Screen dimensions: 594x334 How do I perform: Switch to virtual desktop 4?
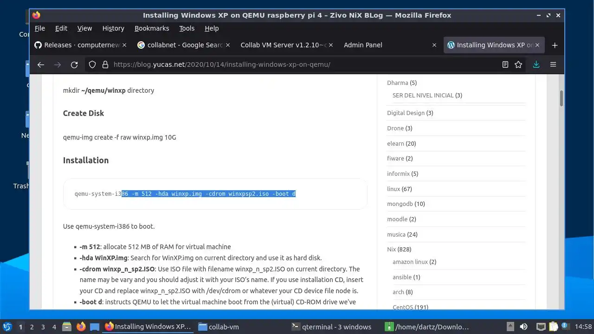pyautogui.click(x=54, y=327)
